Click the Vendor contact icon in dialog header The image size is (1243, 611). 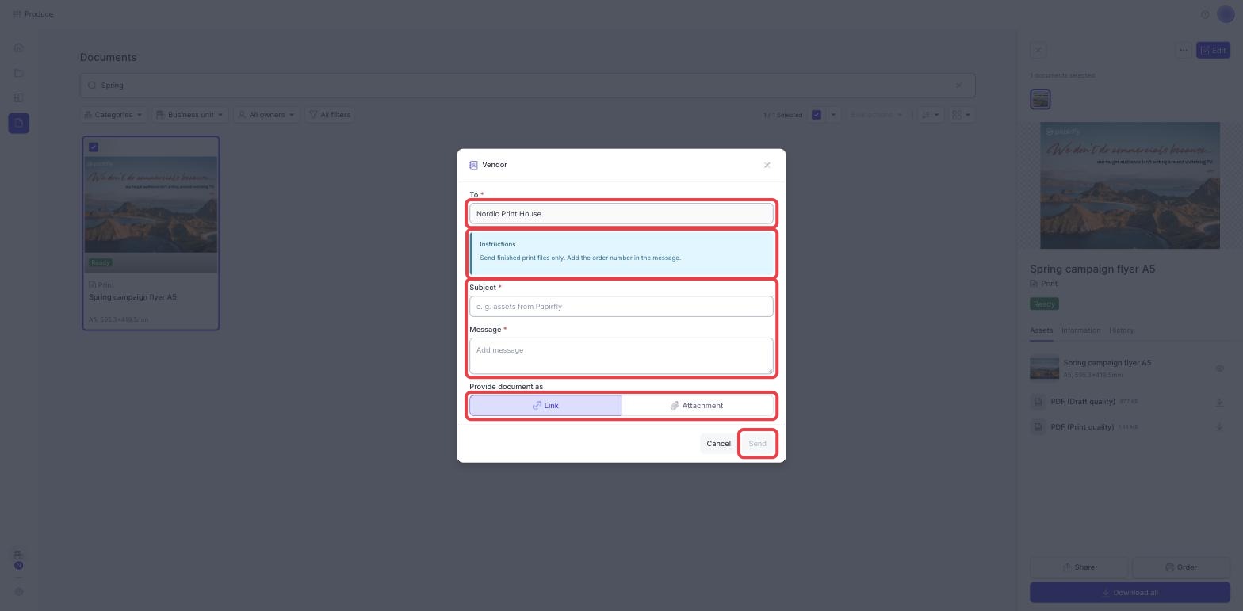(473, 165)
